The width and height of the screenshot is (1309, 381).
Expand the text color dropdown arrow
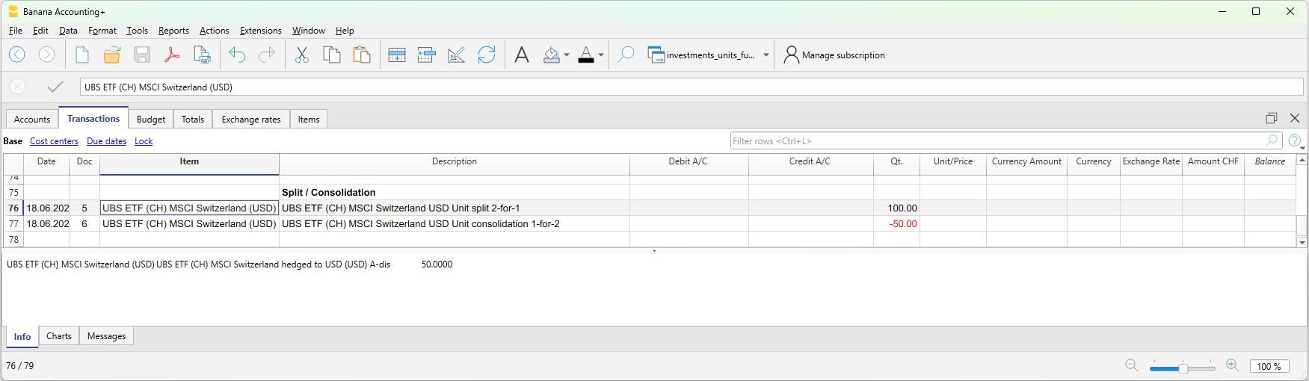point(601,55)
